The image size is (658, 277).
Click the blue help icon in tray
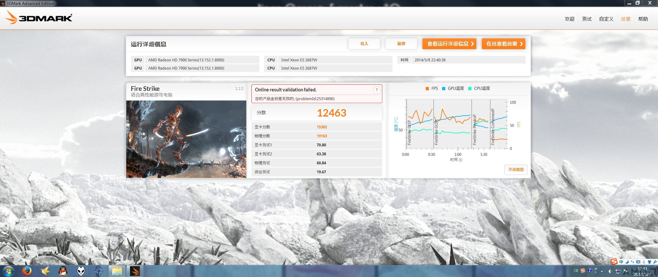tap(590, 270)
